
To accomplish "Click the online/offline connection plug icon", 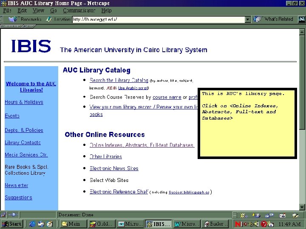I will point(13,215).
